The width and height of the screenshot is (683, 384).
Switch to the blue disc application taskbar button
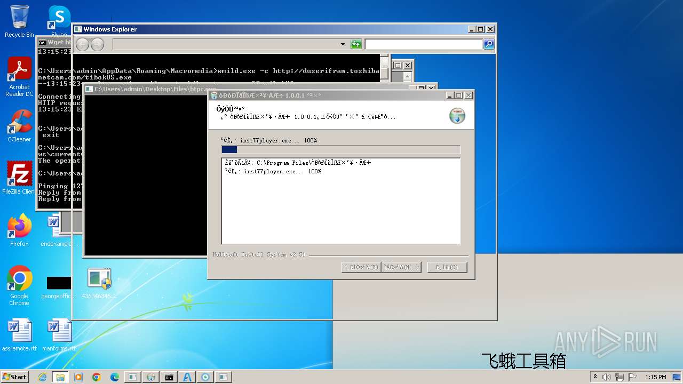point(205,377)
